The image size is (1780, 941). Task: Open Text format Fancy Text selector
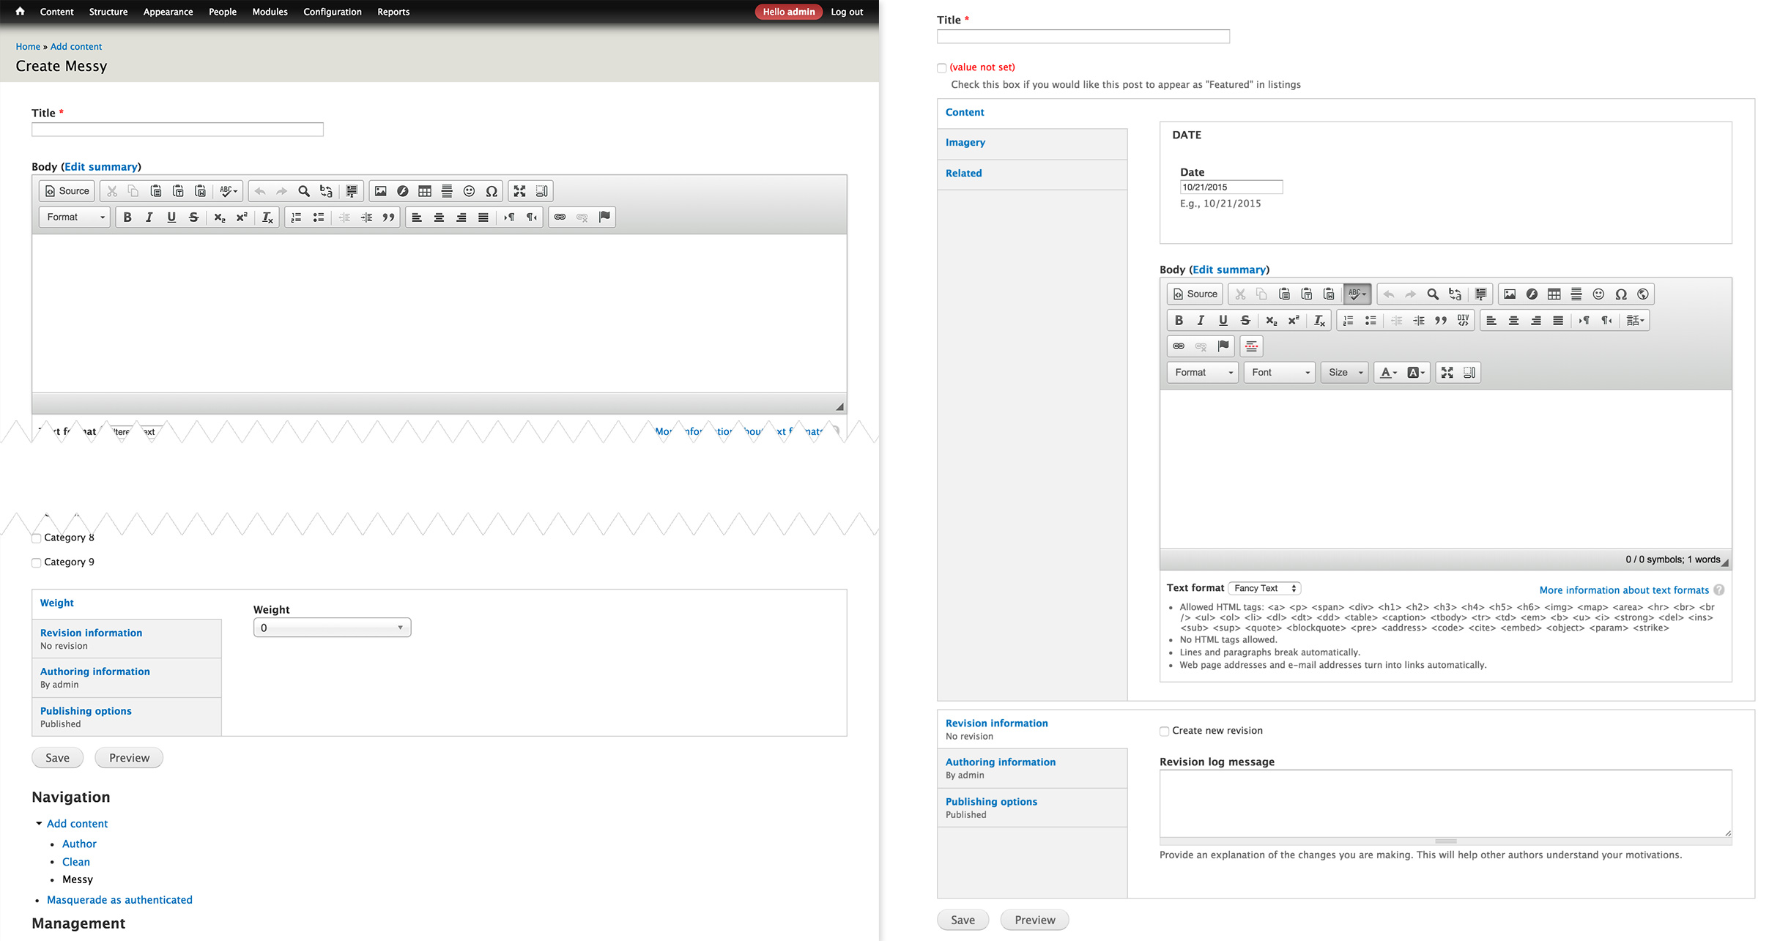click(1264, 589)
